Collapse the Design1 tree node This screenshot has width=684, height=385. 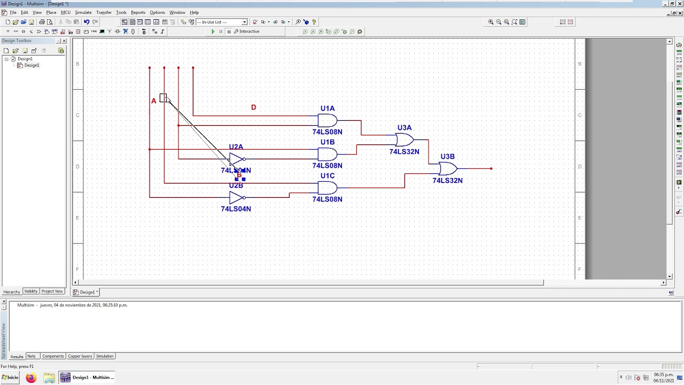pyautogui.click(x=6, y=59)
